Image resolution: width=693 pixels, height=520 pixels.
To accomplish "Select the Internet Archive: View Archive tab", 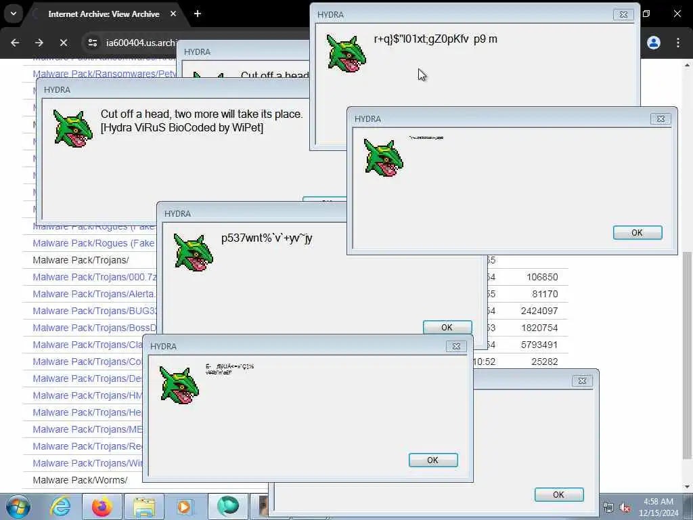I will [104, 14].
